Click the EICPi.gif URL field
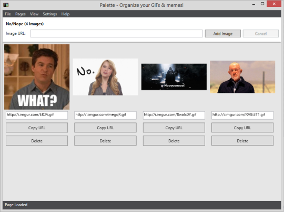Viewport: 284px width, 212px height. pyautogui.click(x=37, y=115)
